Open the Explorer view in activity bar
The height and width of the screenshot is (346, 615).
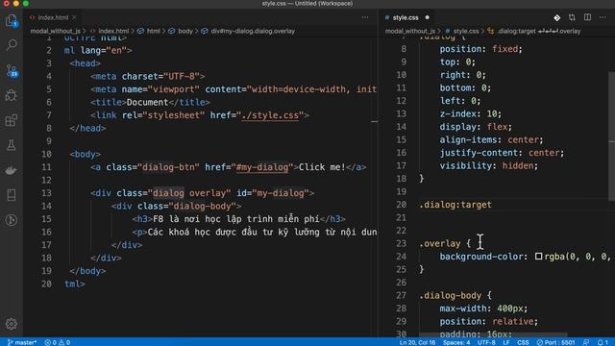pyautogui.click(x=12, y=20)
